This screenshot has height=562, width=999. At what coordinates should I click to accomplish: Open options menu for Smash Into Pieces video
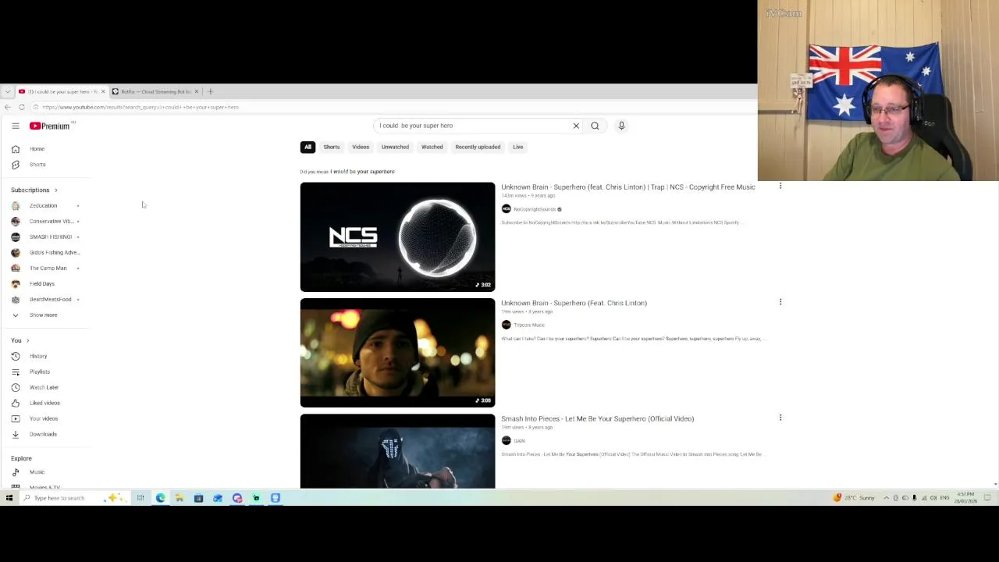(780, 418)
